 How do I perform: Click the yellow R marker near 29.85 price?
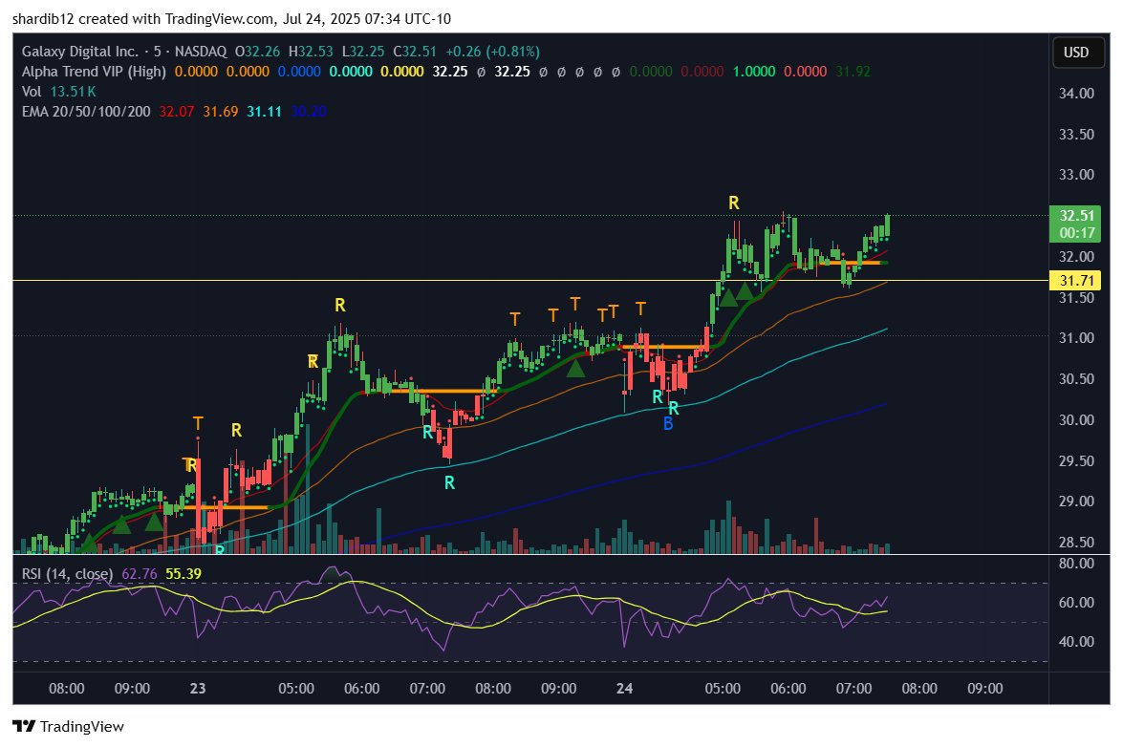click(x=236, y=431)
